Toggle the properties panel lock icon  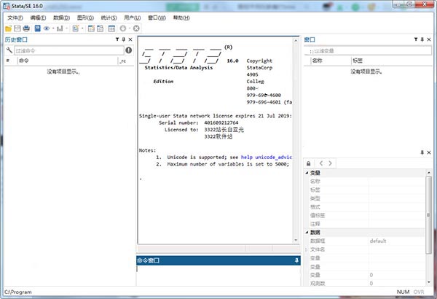[309, 163]
